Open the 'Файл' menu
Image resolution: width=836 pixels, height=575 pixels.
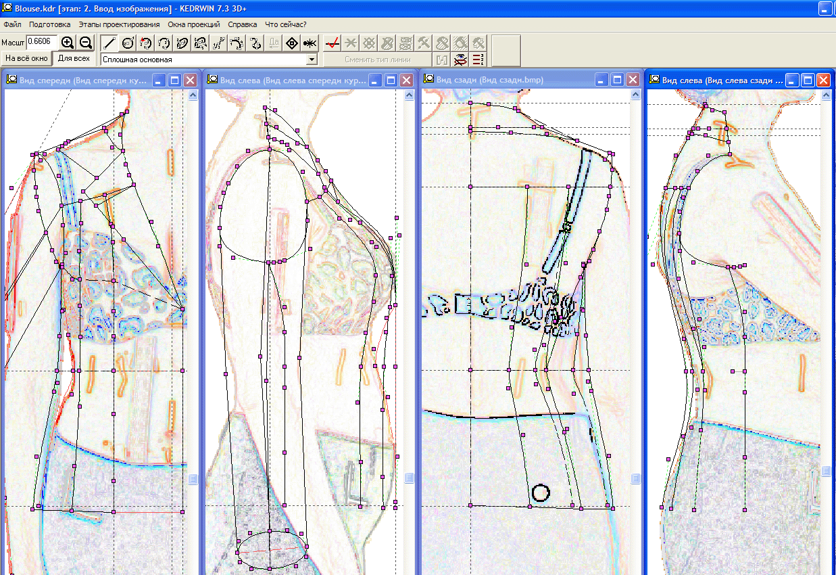tap(12, 24)
